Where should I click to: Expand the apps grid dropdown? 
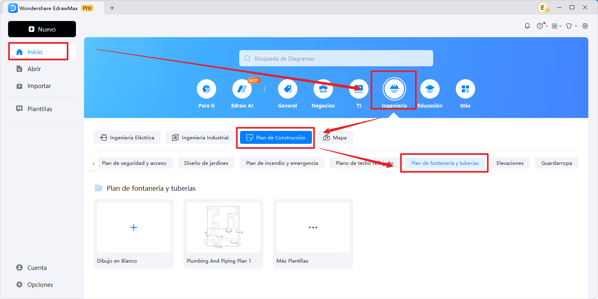pyautogui.click(x=556, y=26)
